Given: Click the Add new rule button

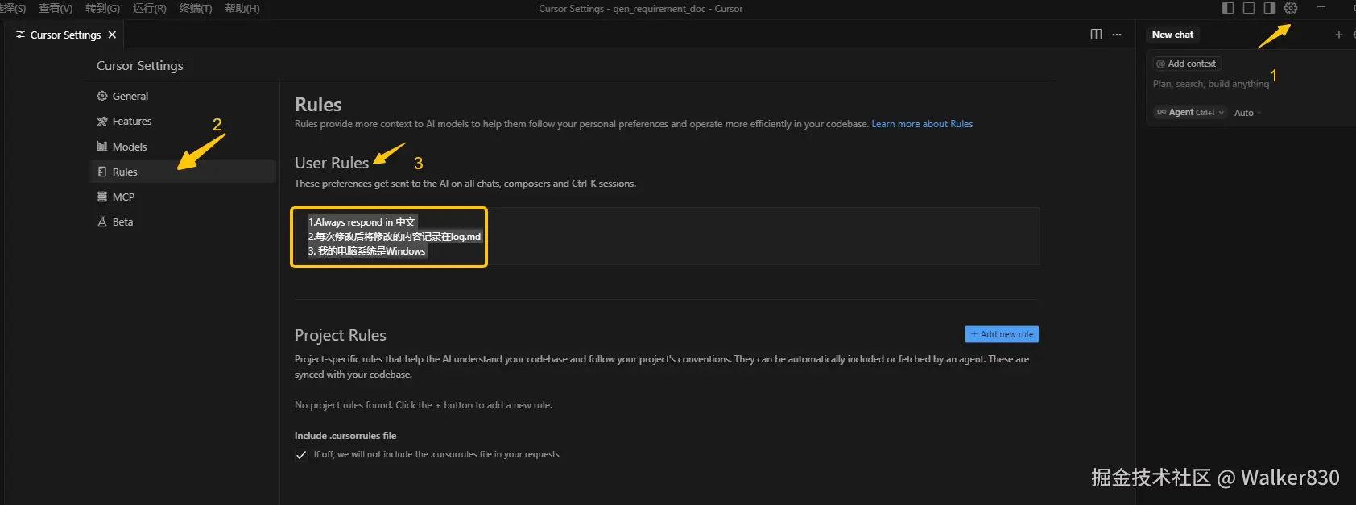Looking at the screenshot, I should pos(1002,334).
